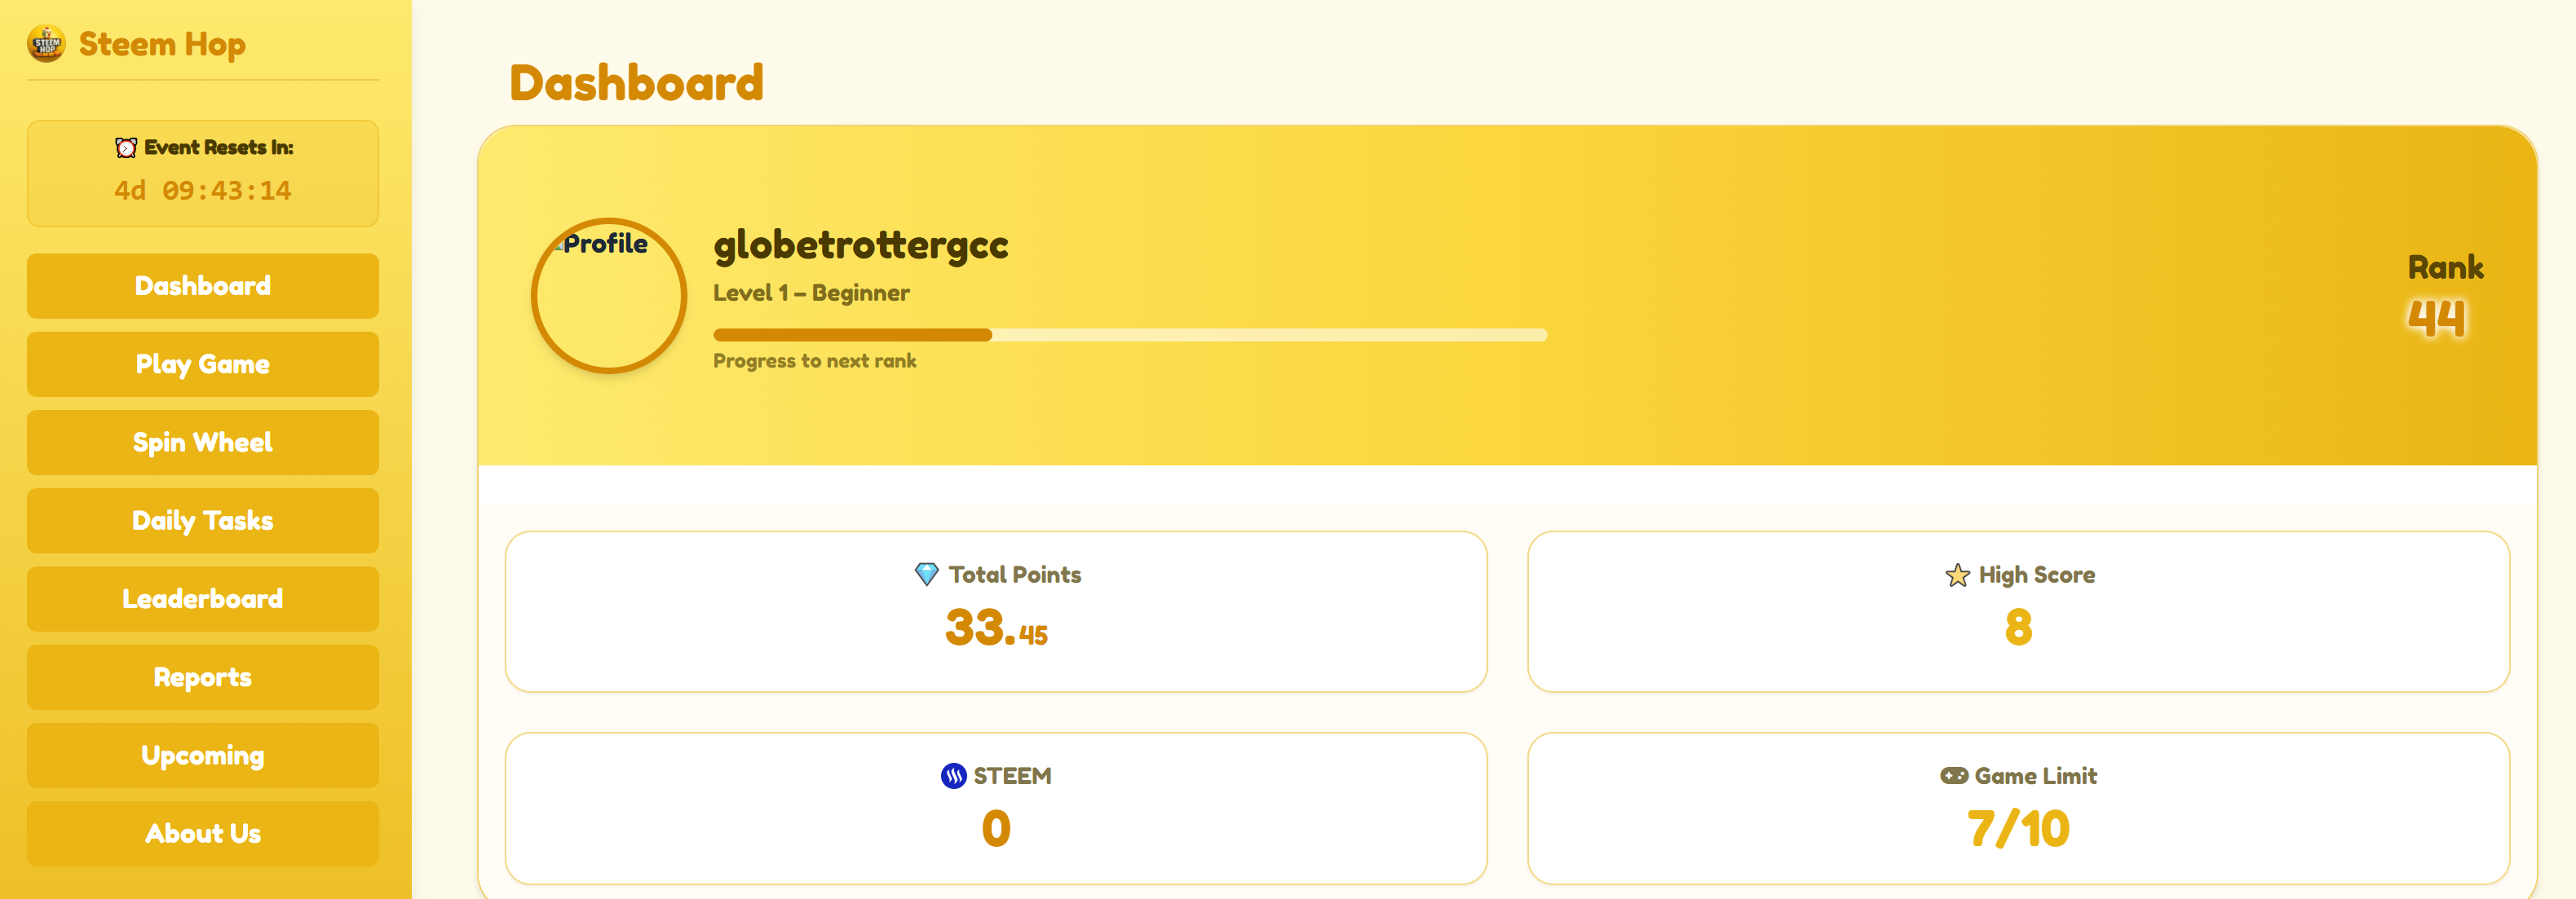Click the Steem Hop logo icon
Screen dimensions: 2576x899
pyautogui.click(x=46, y=44)
